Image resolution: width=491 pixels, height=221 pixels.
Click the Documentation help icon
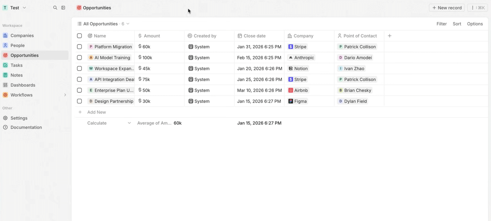(5, 127)
